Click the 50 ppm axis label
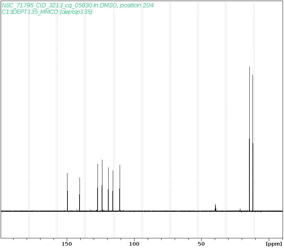Viewport: 284px width, 248px height. [x=201, y=244]
